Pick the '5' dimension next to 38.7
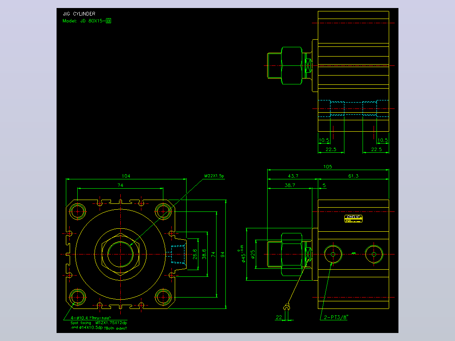Image resolution: width=455 pixels, height=341 pixels. 324,185
